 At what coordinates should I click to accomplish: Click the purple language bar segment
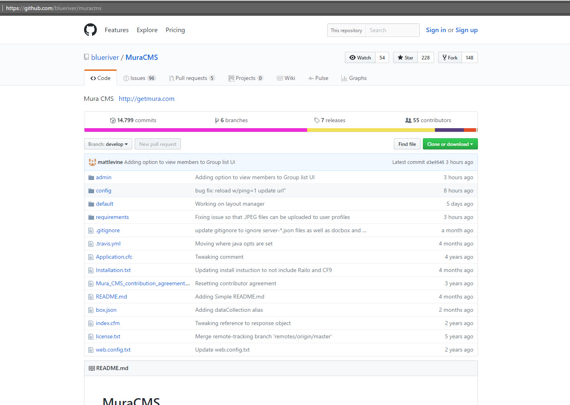tap(449, 130)
